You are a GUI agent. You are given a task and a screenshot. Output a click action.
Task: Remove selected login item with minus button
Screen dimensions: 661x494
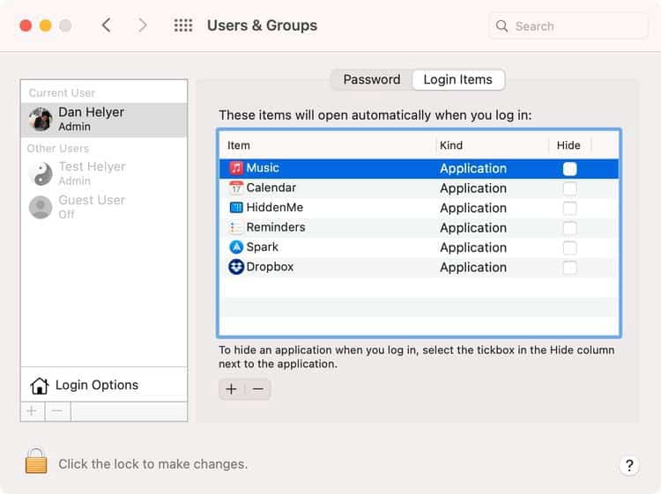point(258,389)
